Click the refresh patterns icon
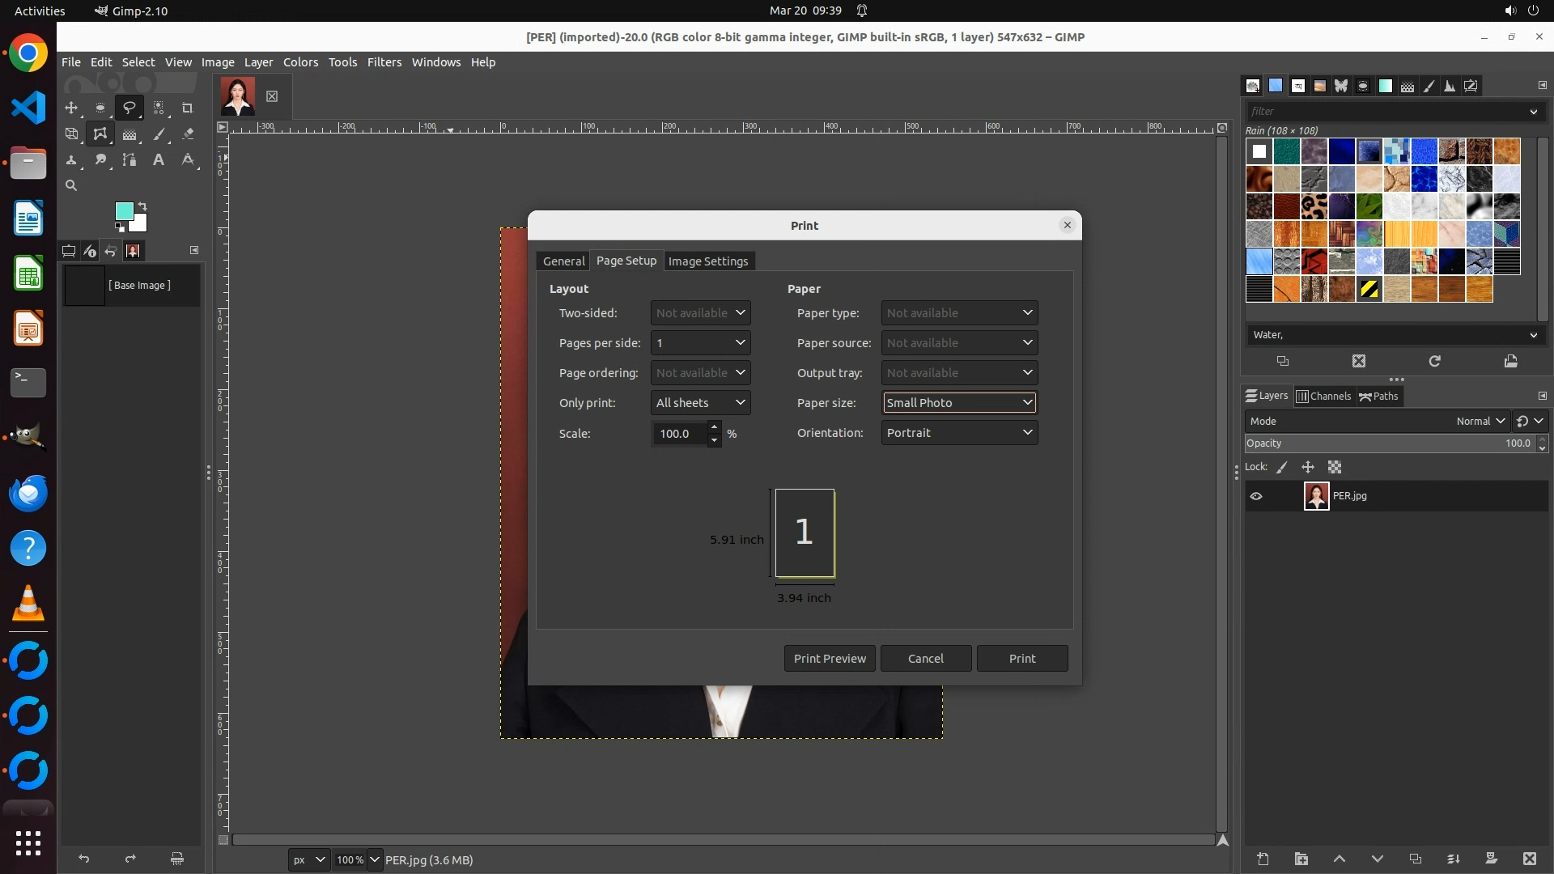The image size is (1554, 874). pyautogui.click(x=1434, y=361)
